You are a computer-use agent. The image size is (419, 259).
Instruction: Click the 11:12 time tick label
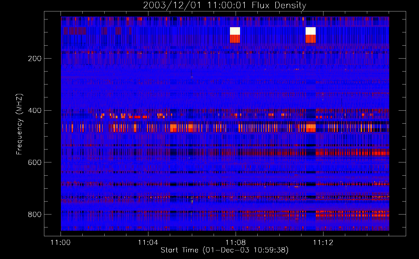click(323, 243)
